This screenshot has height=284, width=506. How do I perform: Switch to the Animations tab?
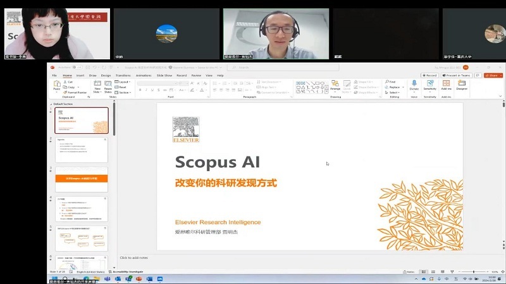(144, 75)
